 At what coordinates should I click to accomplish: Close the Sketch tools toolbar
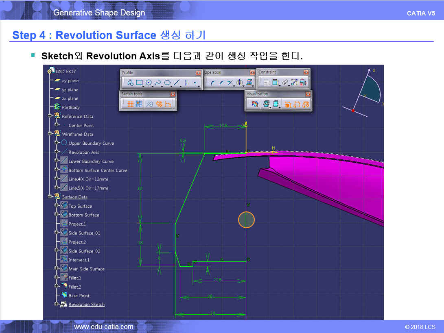point(173,94)
